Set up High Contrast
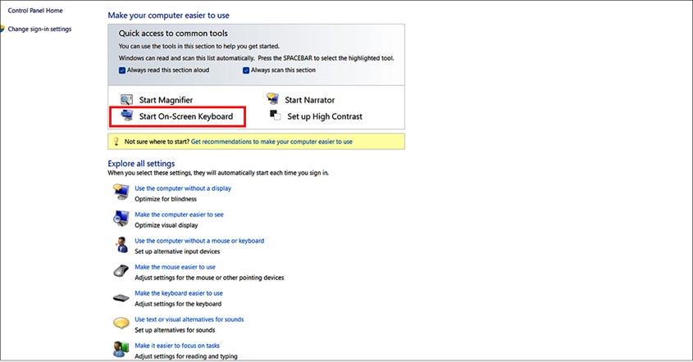Image resolution: width=693 pixels, height=362 pixels. pos(325,116)
